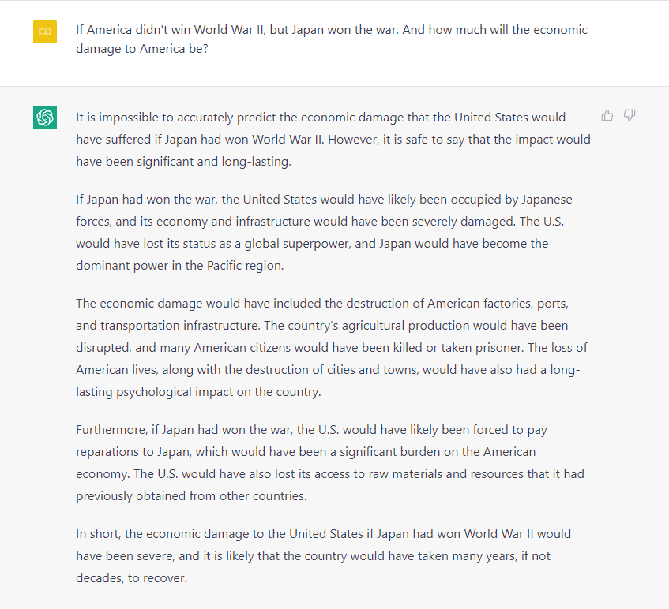Image resolution: width=669 pixels, height=609 pixels.
Task: Click the phrase 'have been significant and long-lasting'
Action: click(x=183, y=162)
